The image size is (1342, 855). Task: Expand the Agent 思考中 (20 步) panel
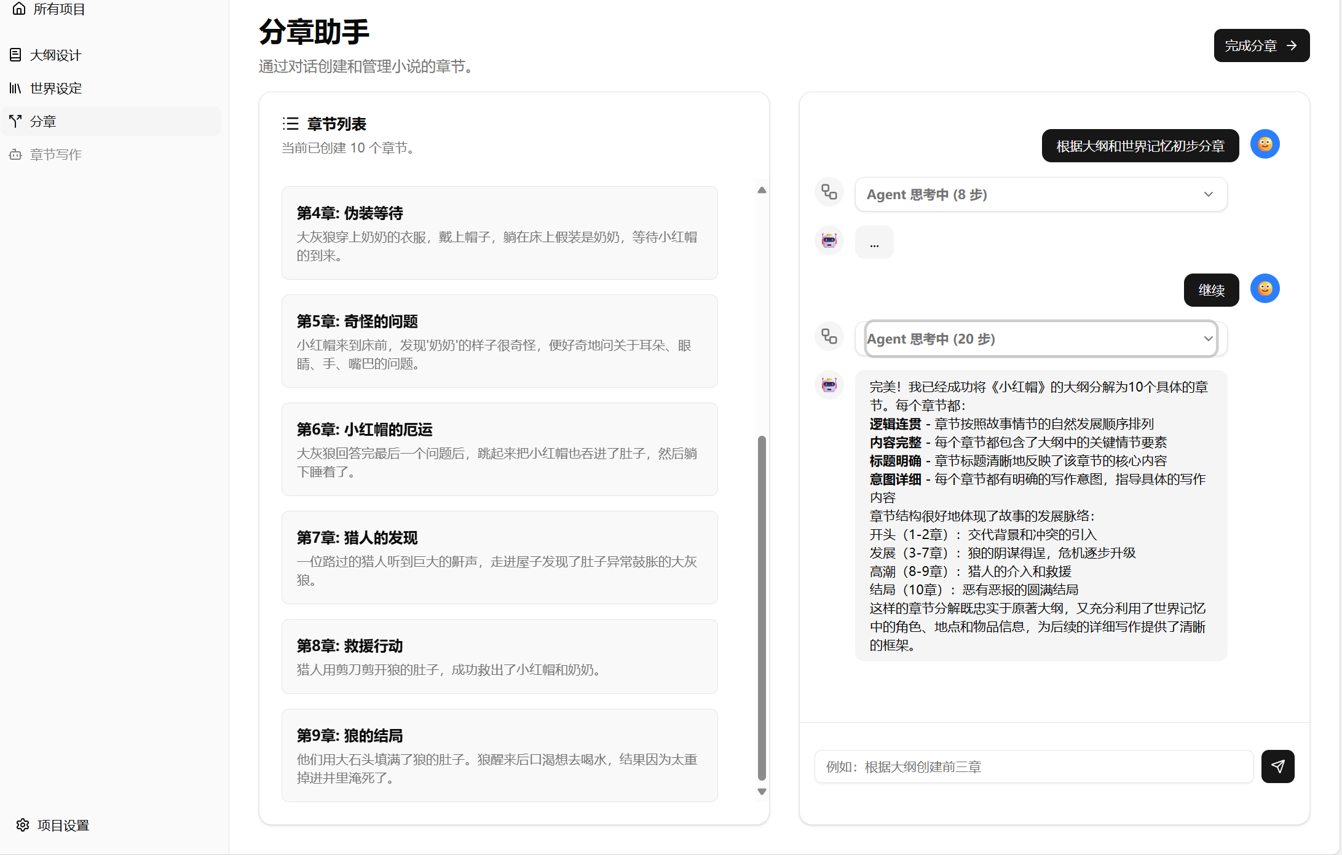pos(1040,339)
